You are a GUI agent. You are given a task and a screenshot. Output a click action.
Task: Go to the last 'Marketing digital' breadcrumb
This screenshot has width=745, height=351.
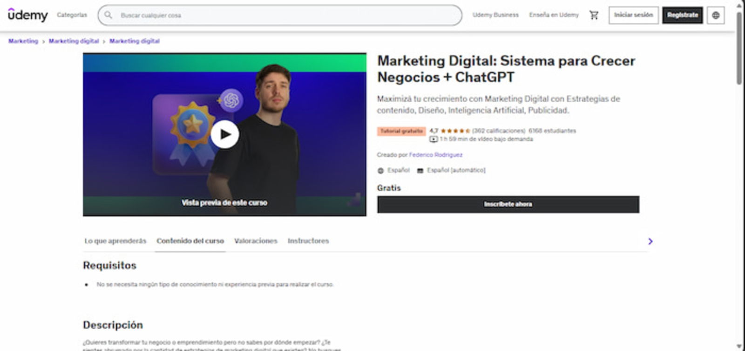(x=134, y=41)
